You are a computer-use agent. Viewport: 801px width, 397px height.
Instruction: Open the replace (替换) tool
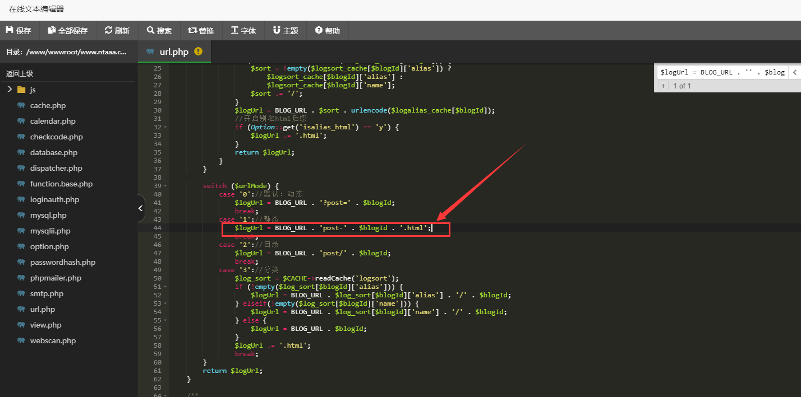201,31
